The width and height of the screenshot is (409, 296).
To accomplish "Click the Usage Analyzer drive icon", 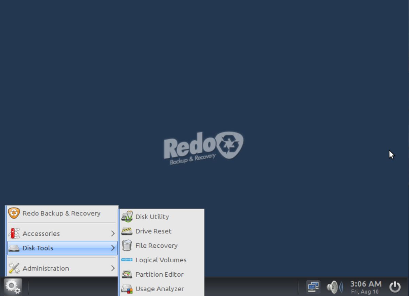I will click(127, 289).
